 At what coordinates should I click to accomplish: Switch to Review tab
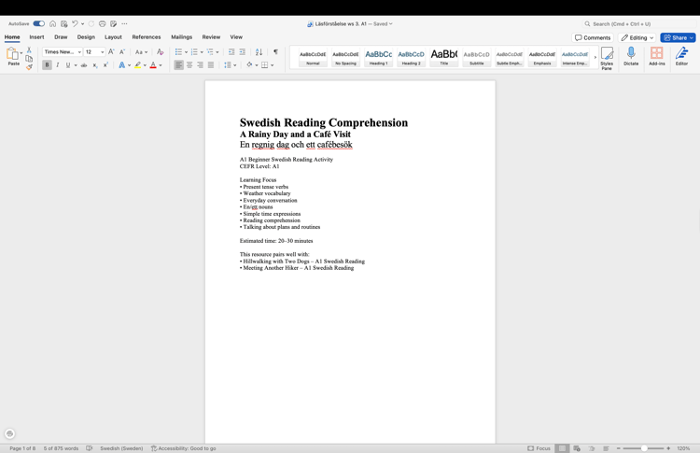[x=211, y=37]
